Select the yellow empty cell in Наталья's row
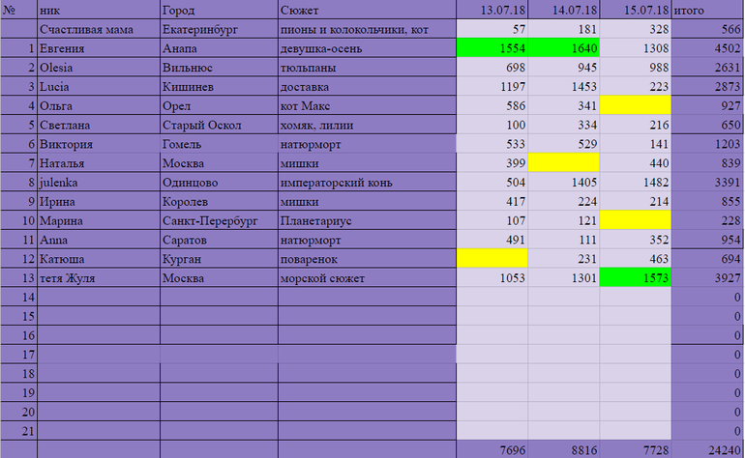The width and height of the screenshot is (745, 458). pyautogui.click(x=563, y=162)
